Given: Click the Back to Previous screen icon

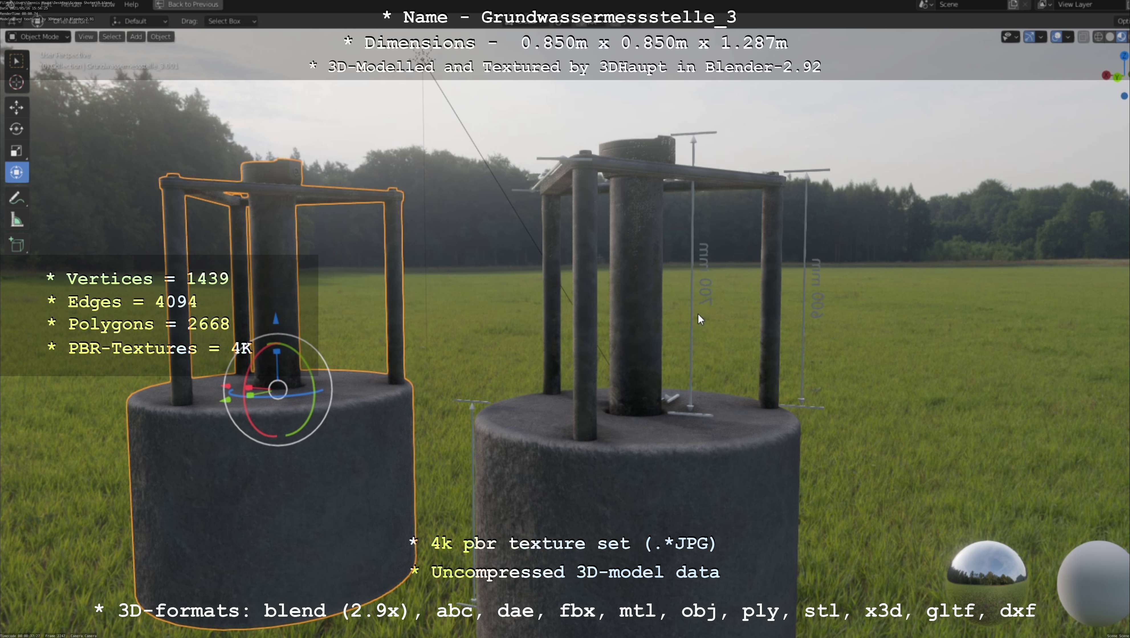Looking at the screenshot, I should click(x=160, y=4).
